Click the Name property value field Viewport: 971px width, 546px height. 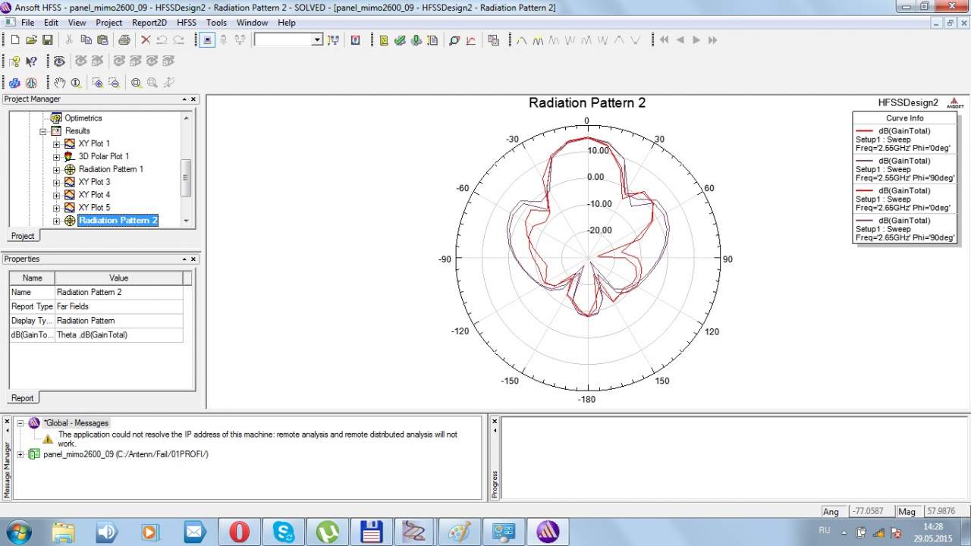[119, 292]
